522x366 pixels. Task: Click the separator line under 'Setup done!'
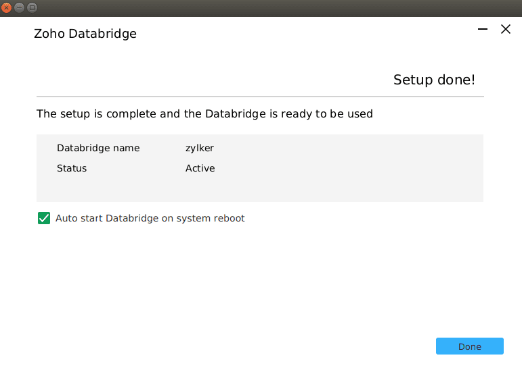[x=260, y=97]
